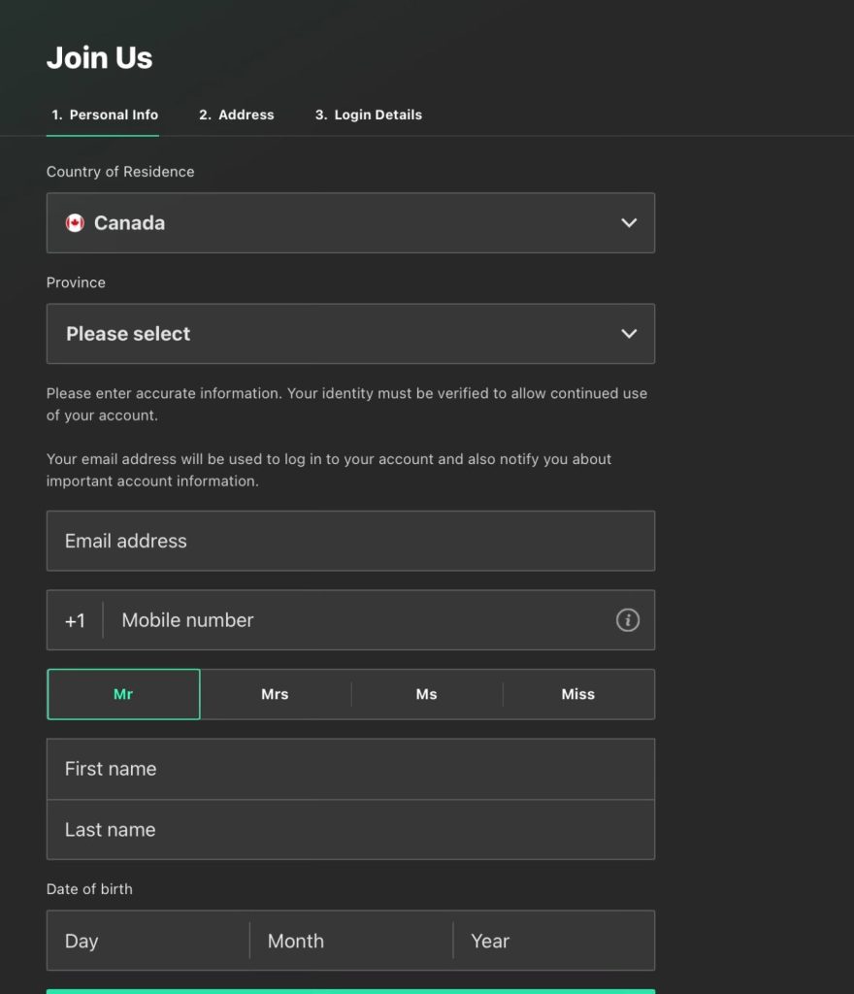Viewport: 854px width, 994px height.
Task: Select the Mrs title option
Action: [275, 693]
